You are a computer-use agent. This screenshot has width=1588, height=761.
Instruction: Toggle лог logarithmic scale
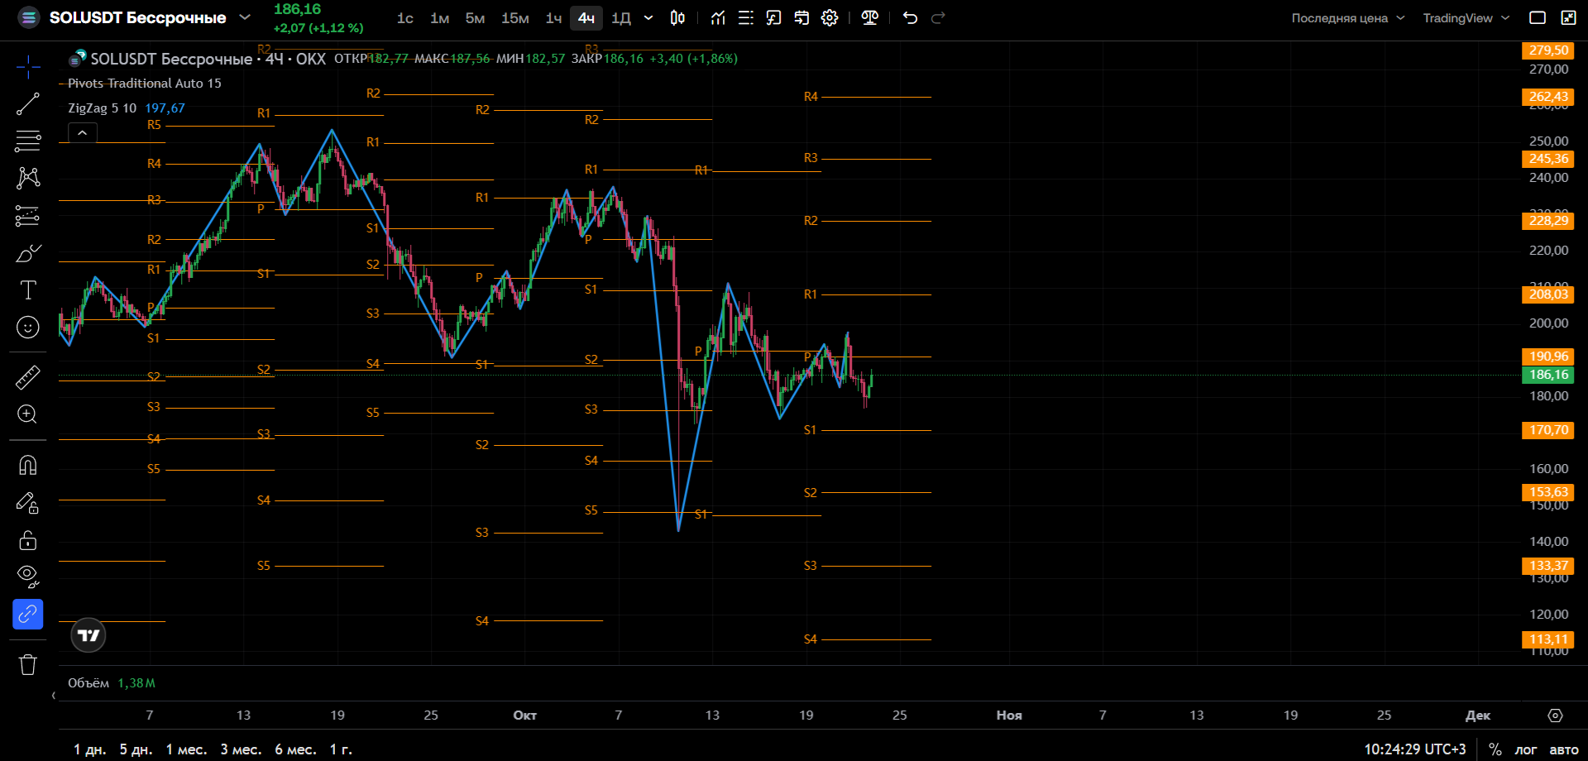pos(1526,749)
